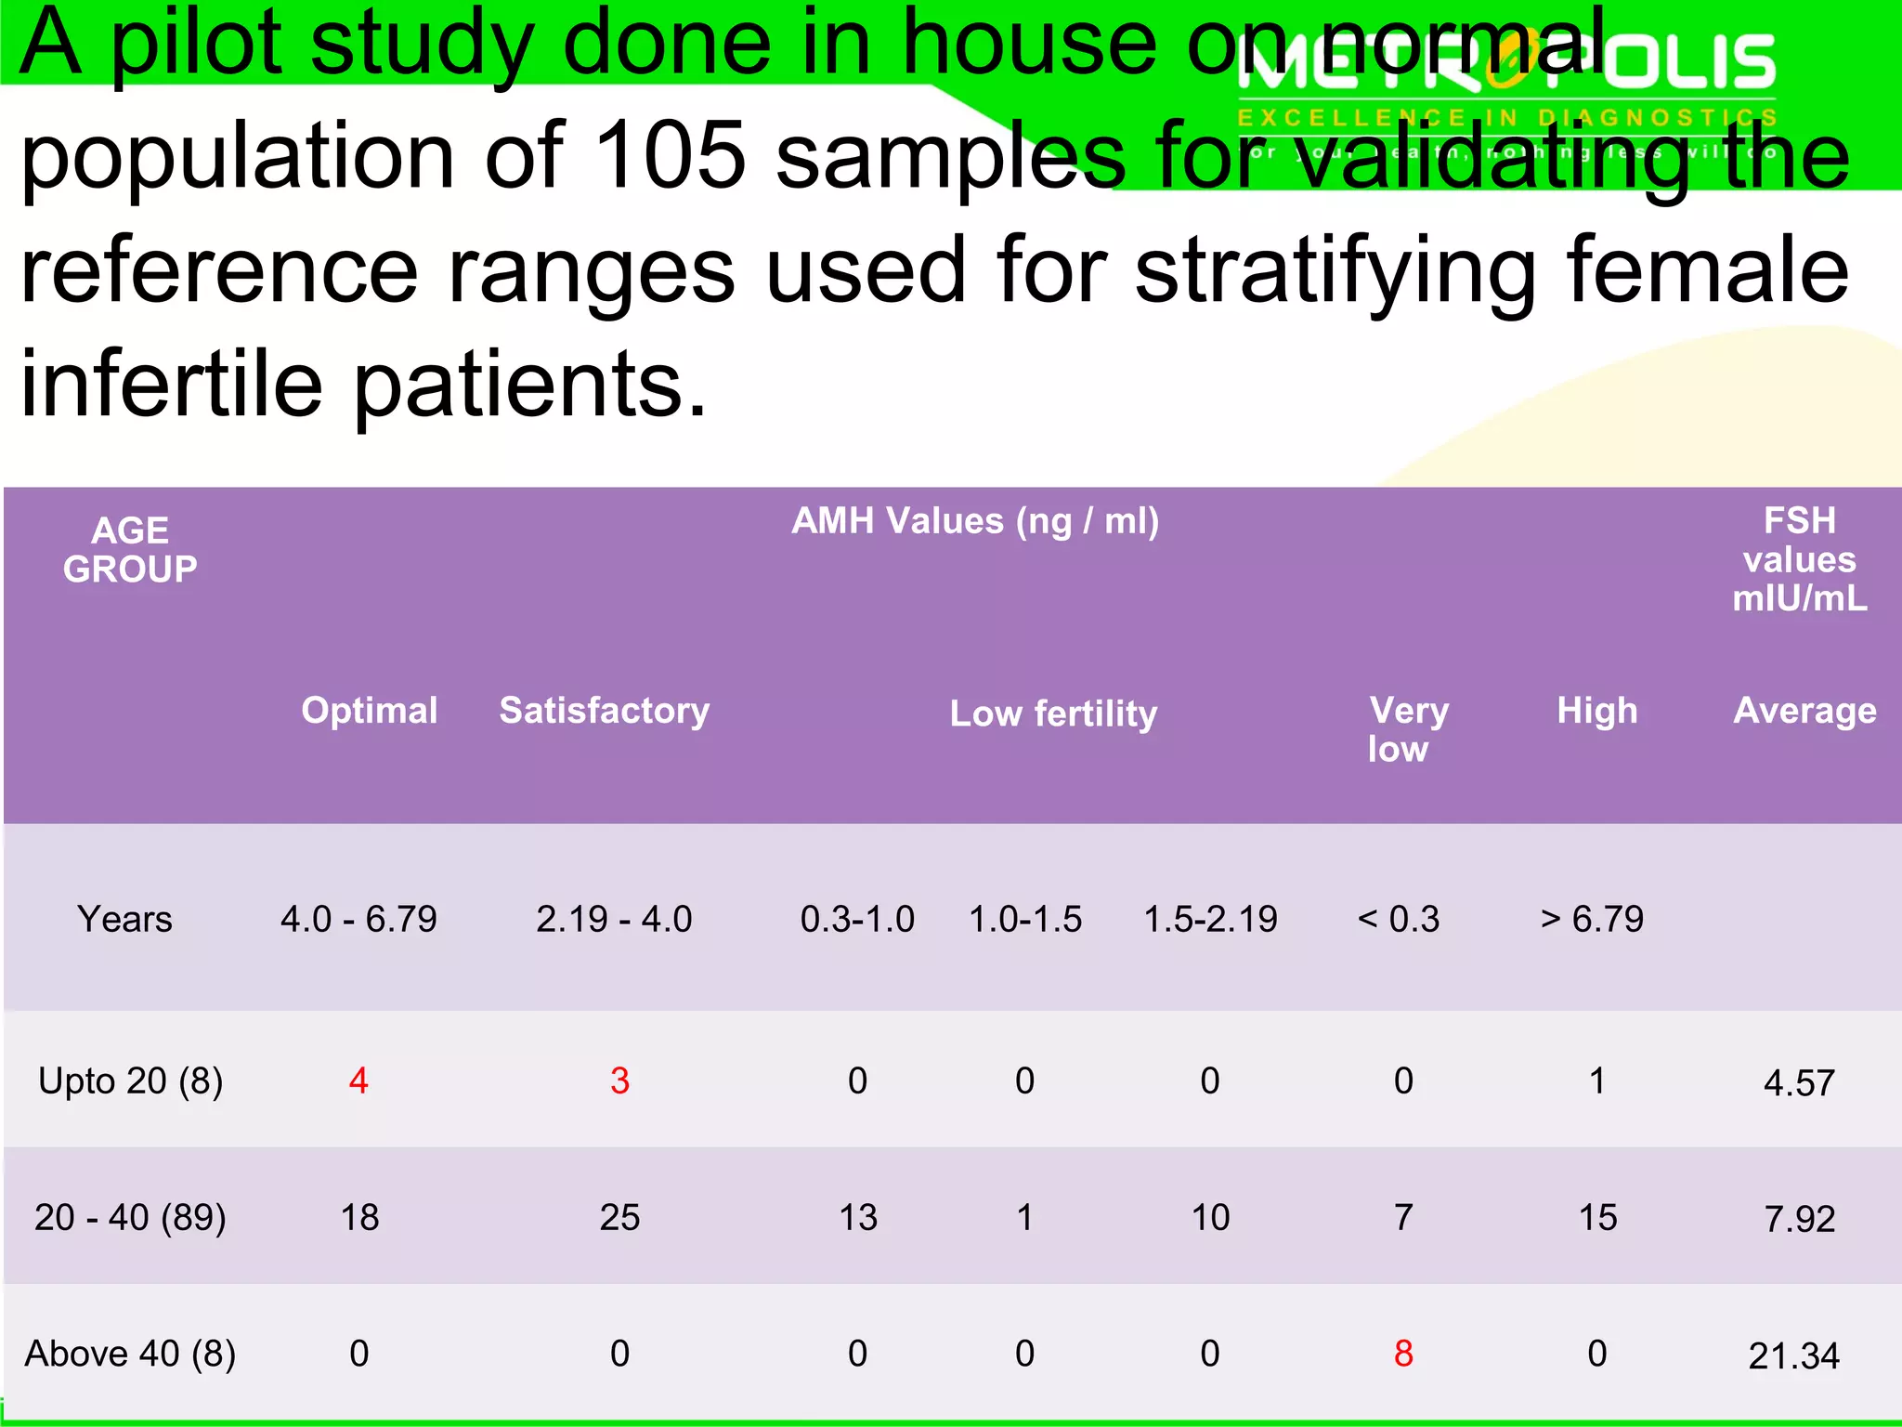Select the 20 - 40 (89) row label
1902x1427 pixels.
click(x=130, y=1217)
